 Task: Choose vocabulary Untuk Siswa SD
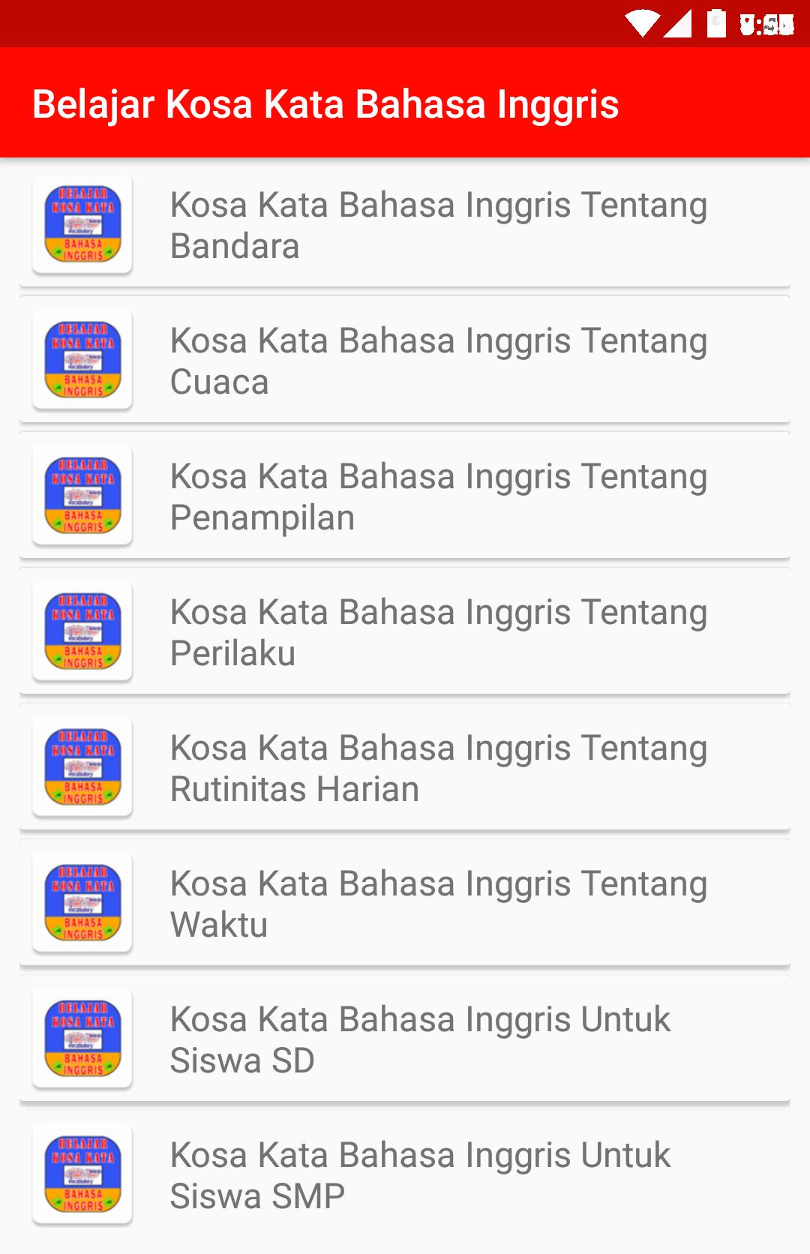click(405, 1039)
